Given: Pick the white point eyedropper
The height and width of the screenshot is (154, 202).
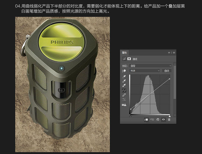Looking at the screenshot, I should click(124, 86).
